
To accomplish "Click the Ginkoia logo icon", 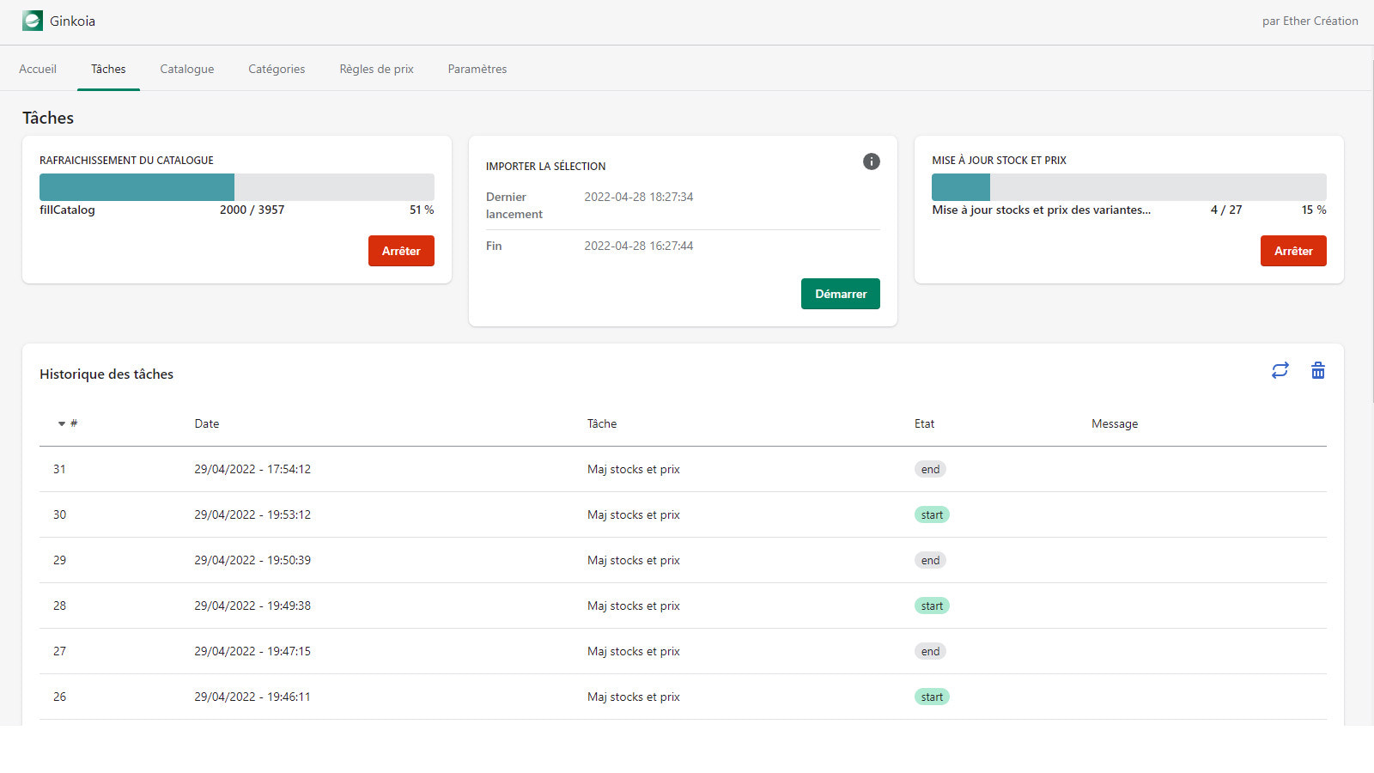I will (33, 21).
